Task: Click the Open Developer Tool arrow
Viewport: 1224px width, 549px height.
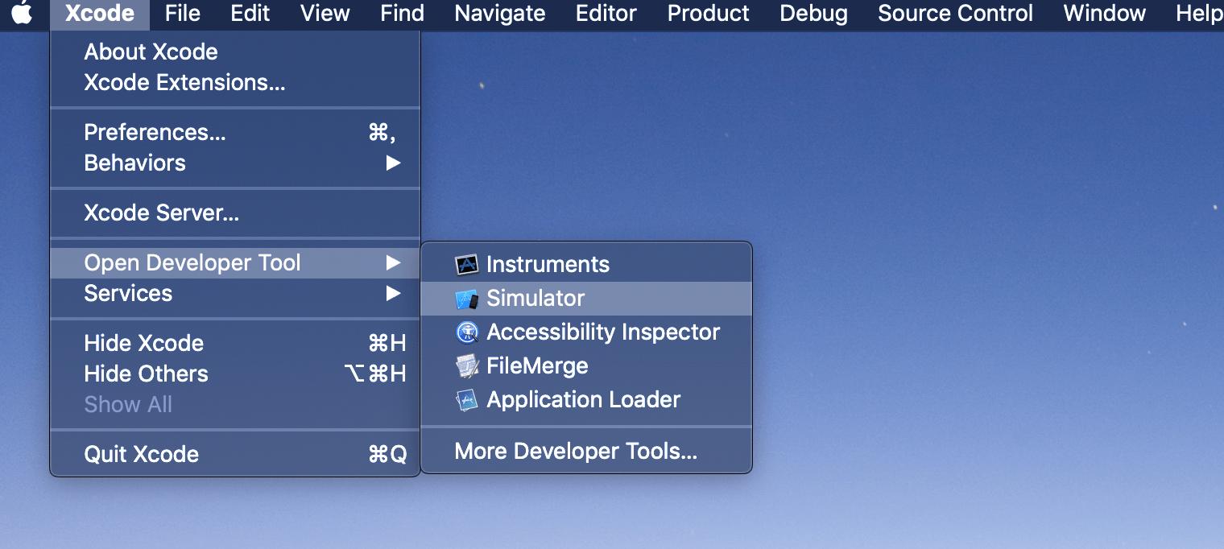Action: (393, 263)
